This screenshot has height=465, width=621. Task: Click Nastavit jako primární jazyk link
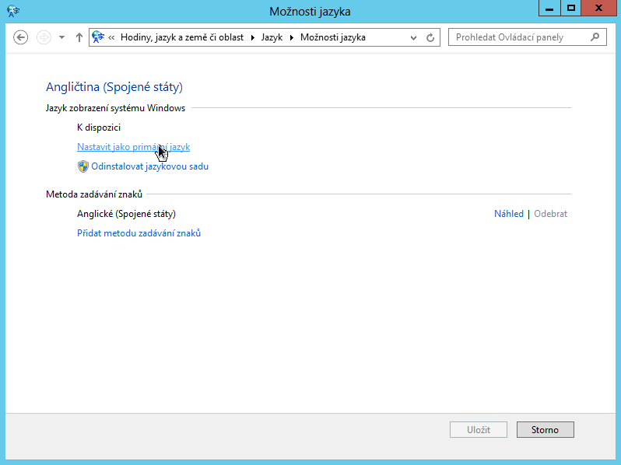click(133, 147)
